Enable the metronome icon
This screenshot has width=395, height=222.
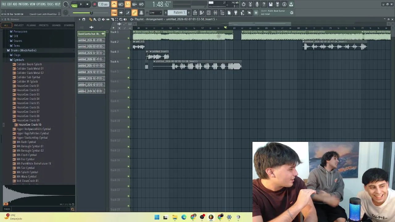tap(114, 4)
